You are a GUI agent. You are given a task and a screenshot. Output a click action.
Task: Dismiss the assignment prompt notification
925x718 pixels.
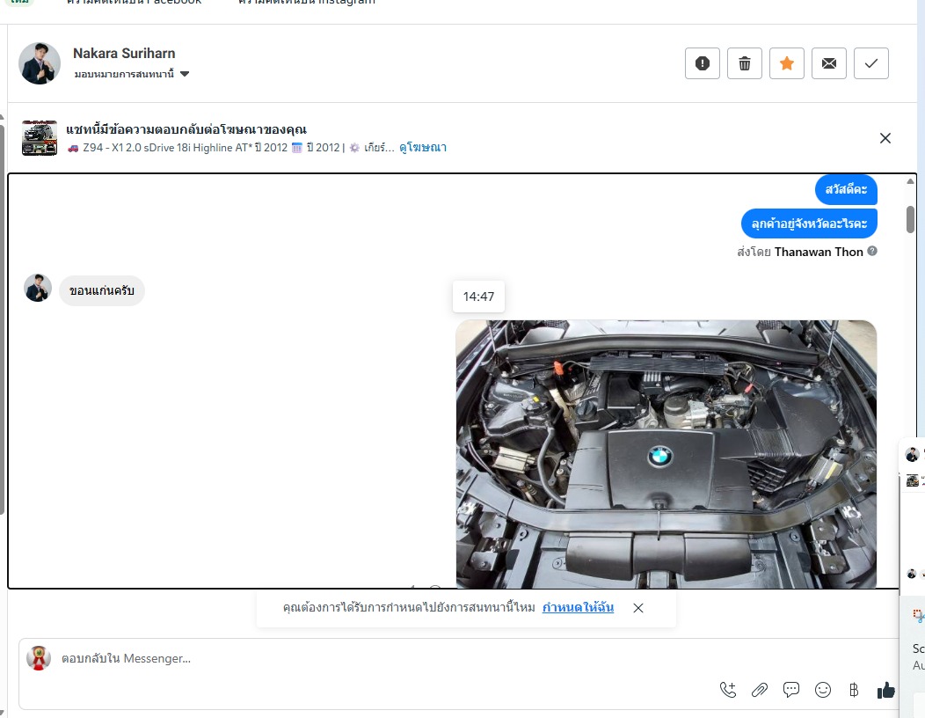tap(637, 608)
